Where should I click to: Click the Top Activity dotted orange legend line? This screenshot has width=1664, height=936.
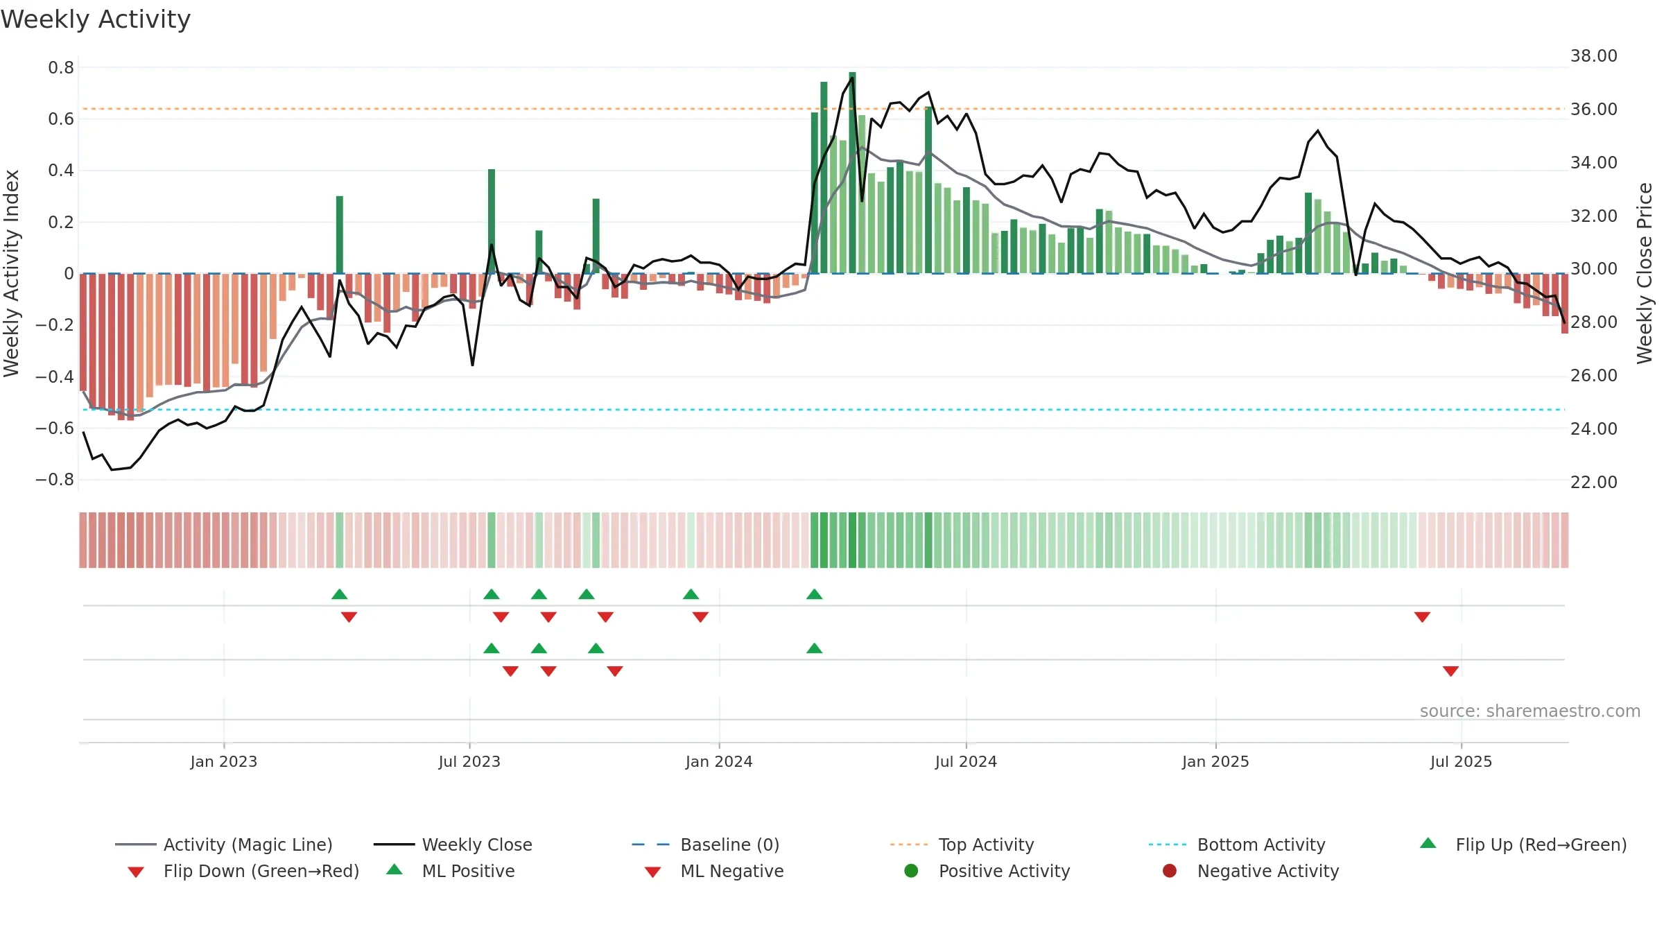coord(909,844)
